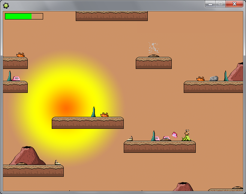This screenshot has width=246, height=194.
Task: Click the teal spike next to right-edge volcano
Action: (x=226, y=76)
